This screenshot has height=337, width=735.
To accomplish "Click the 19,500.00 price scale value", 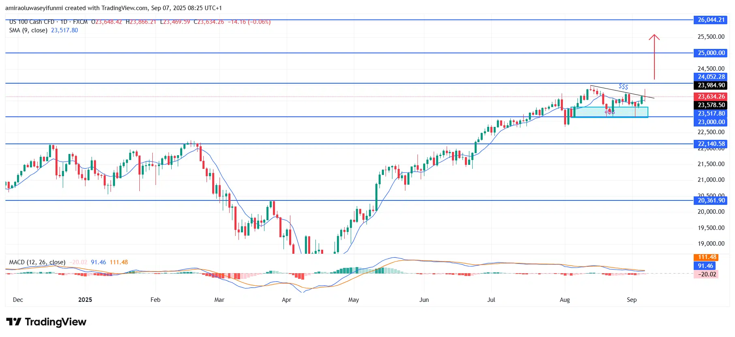I will pyautogui.click(x=711, y=228).
